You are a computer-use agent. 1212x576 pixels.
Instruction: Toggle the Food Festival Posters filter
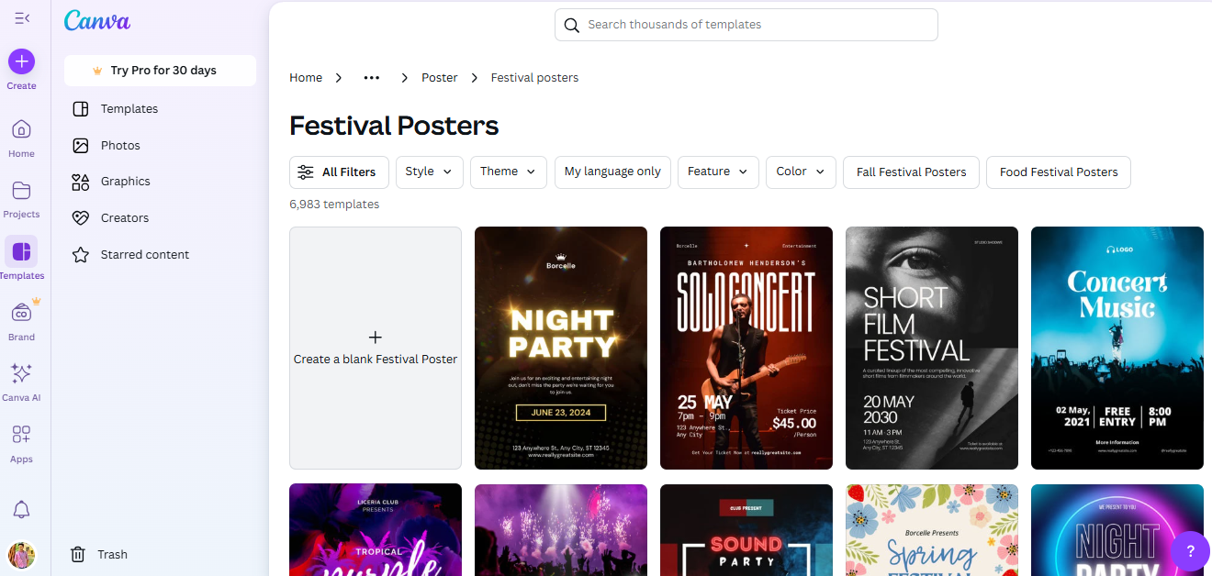[1058, 172]
